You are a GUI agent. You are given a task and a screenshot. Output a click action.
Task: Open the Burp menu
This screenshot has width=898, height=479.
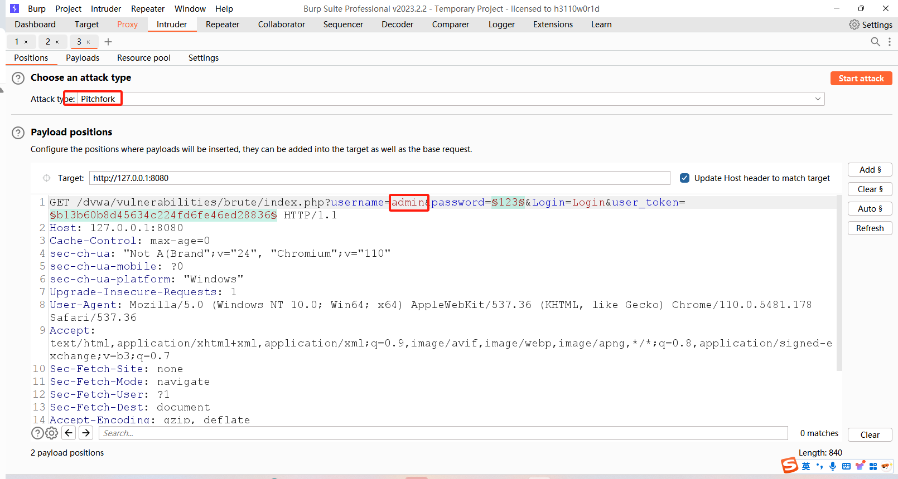[37, 9]
